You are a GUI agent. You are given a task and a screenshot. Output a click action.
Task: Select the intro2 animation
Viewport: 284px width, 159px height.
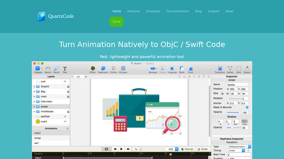click(x=51, y=138)
